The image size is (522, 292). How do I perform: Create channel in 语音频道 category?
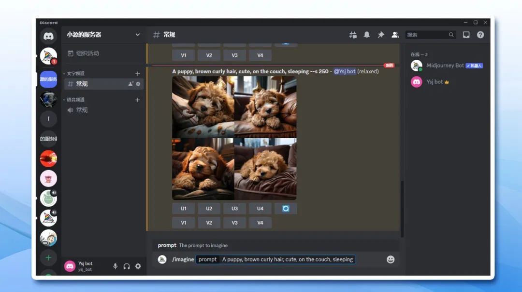pyautogui.click(x=137, y=100)
